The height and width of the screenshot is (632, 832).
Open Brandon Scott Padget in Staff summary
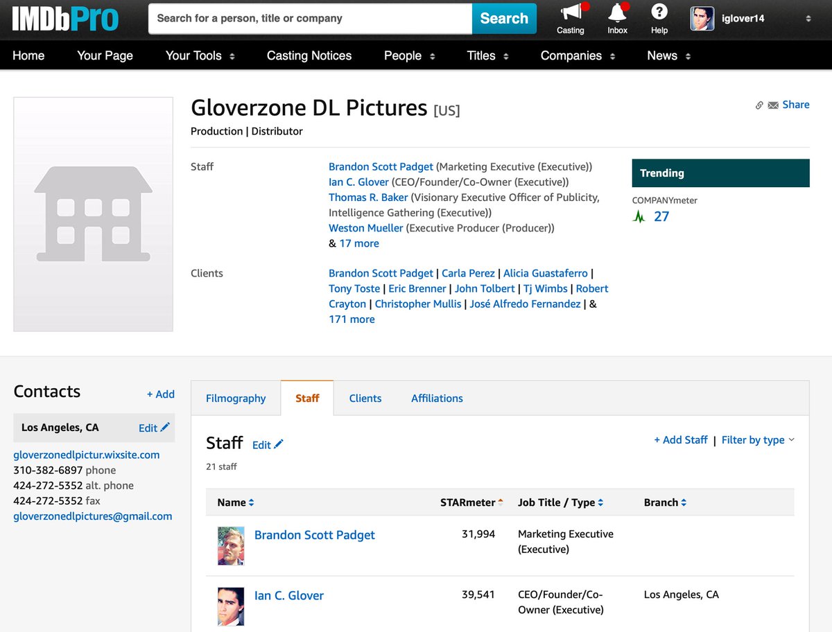381,167
